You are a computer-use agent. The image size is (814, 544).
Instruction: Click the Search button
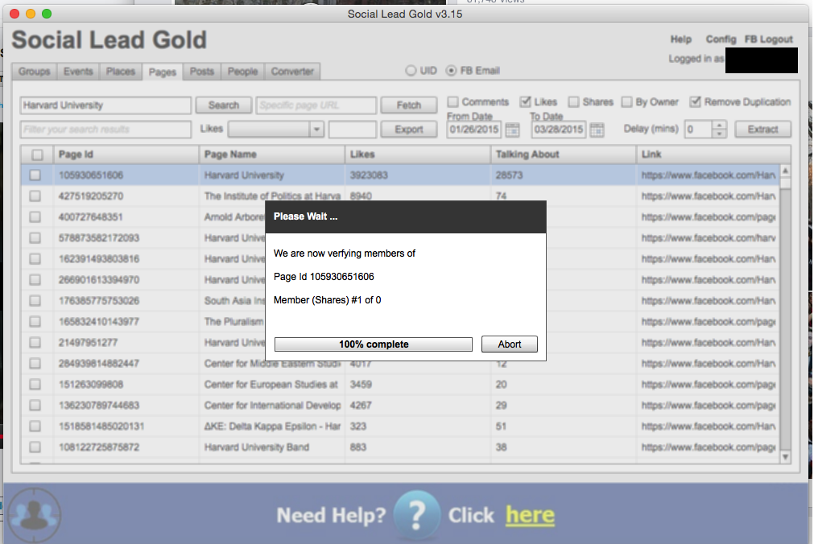(224, 105)
